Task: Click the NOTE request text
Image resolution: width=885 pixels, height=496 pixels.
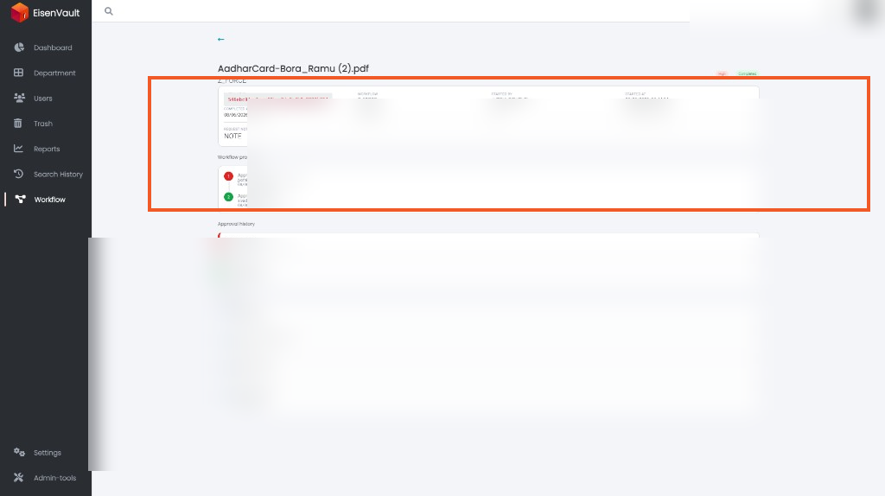Action: (x=232, y=136)
